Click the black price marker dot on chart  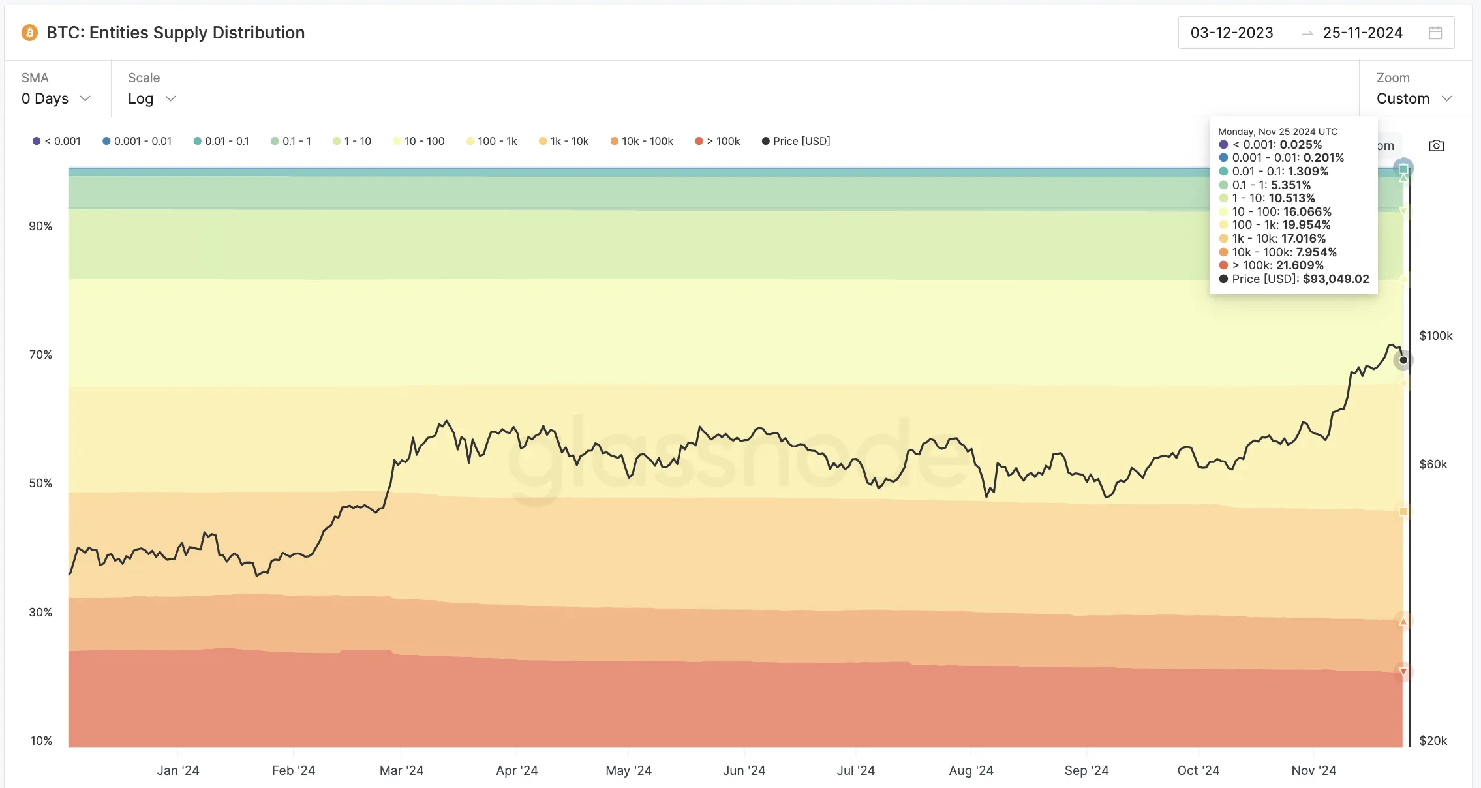(x=1403, y=360)
